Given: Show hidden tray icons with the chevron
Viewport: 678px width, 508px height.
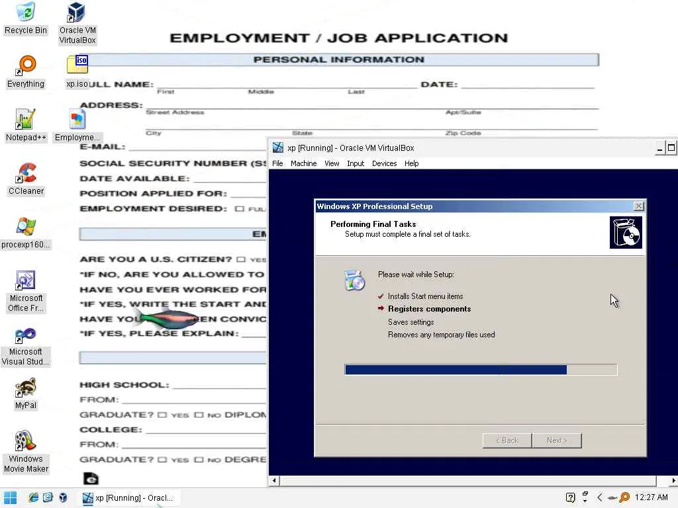Looking at the screenshot, I should click(600, 497).
